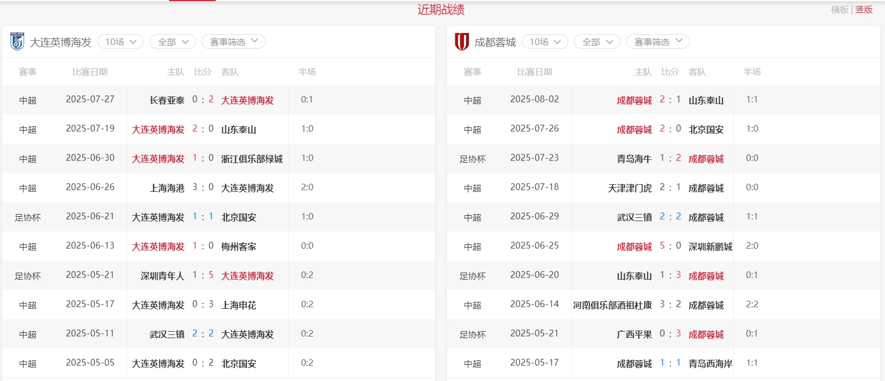
Task: Click 广西平果 home team link
Action: pos(634,334)
